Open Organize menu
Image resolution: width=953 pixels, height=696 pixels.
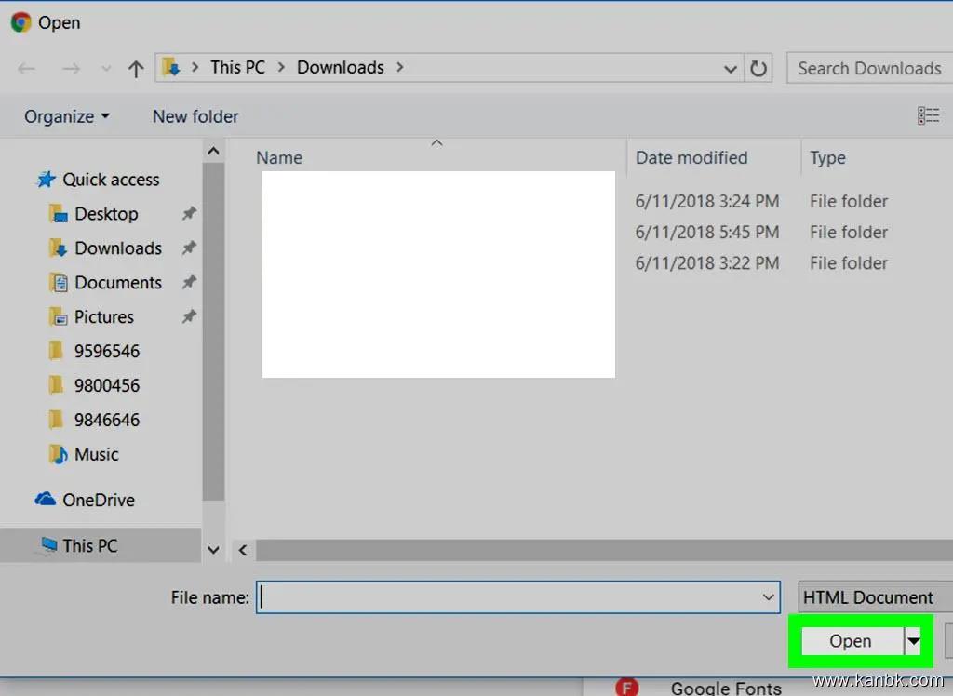coord(66,116)
